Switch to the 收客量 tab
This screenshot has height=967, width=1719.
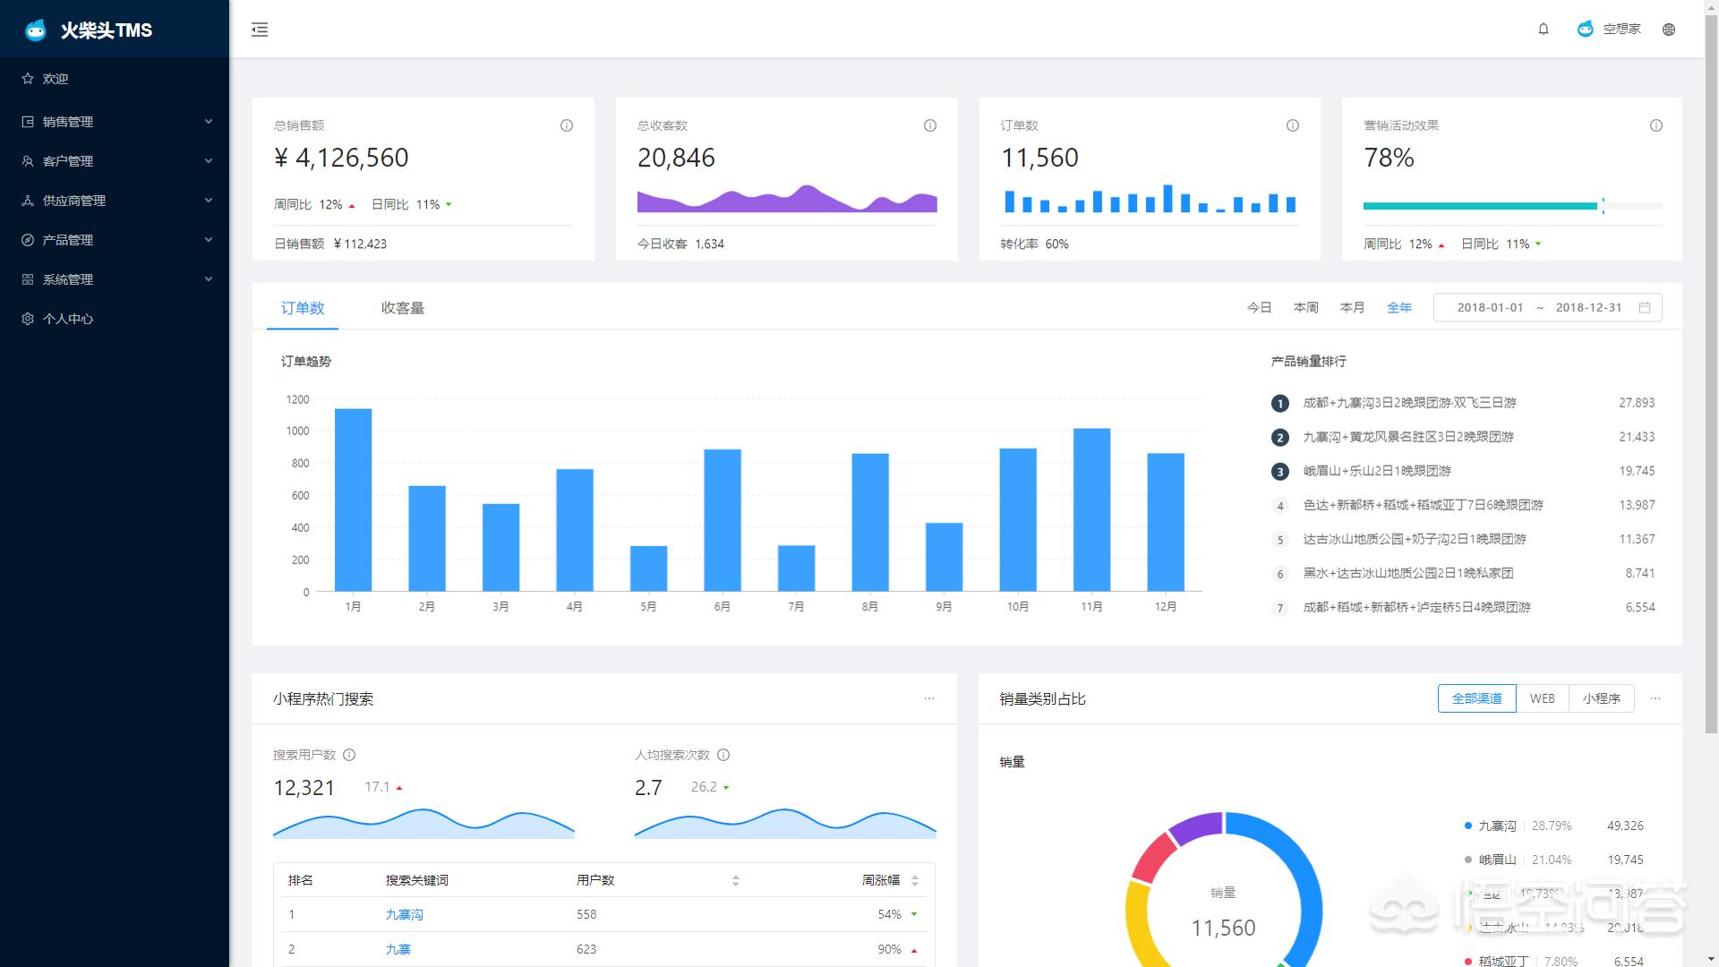[x=402, y=308]
